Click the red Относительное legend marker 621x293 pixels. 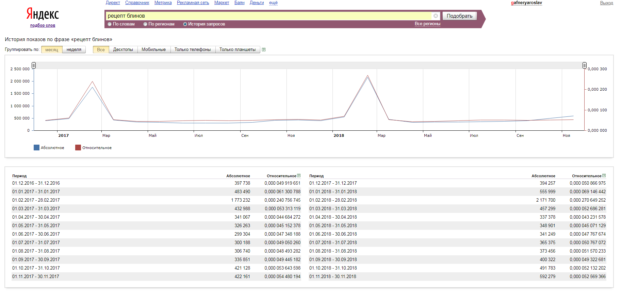(78, 148)
